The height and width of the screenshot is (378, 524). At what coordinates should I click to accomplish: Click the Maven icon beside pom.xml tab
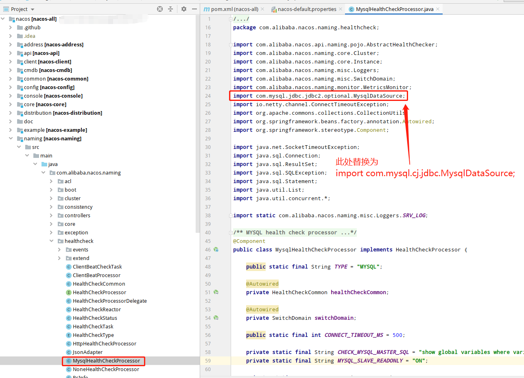207,9
